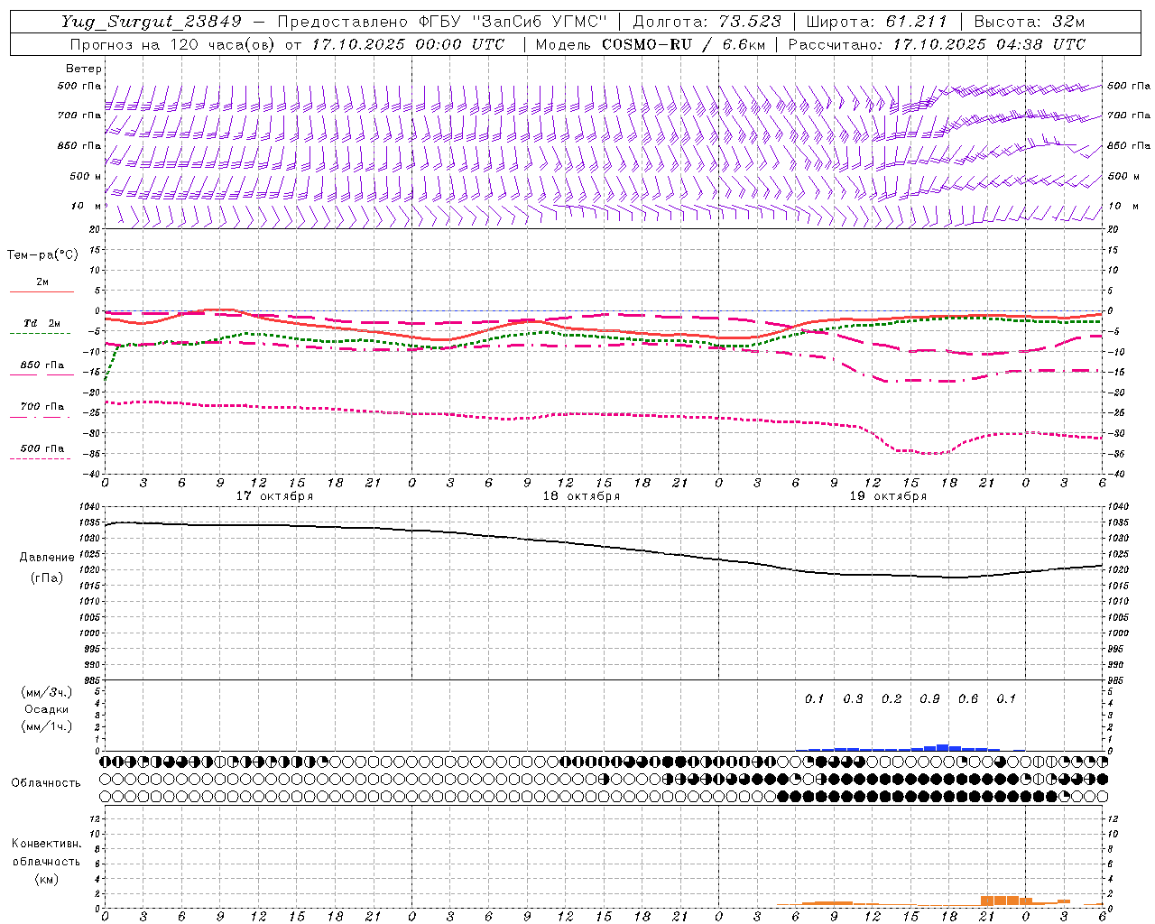Click the '850 гПа' temperature legend line sample
Image resolution: width=1155 pixels, height=924 pixels.
(x=40, y=375)
